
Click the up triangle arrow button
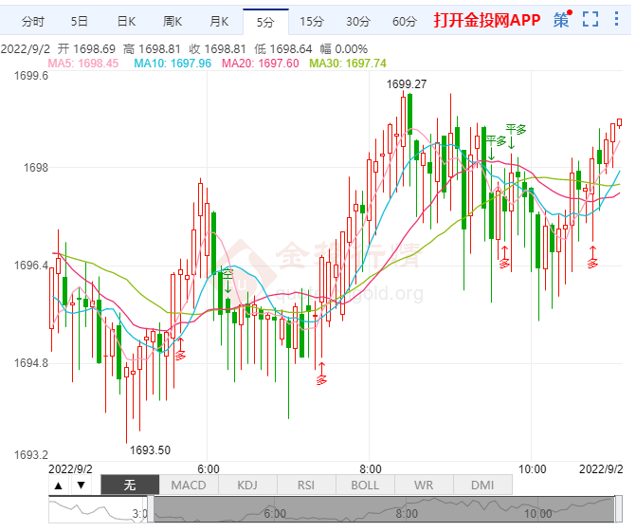[59, 486]
